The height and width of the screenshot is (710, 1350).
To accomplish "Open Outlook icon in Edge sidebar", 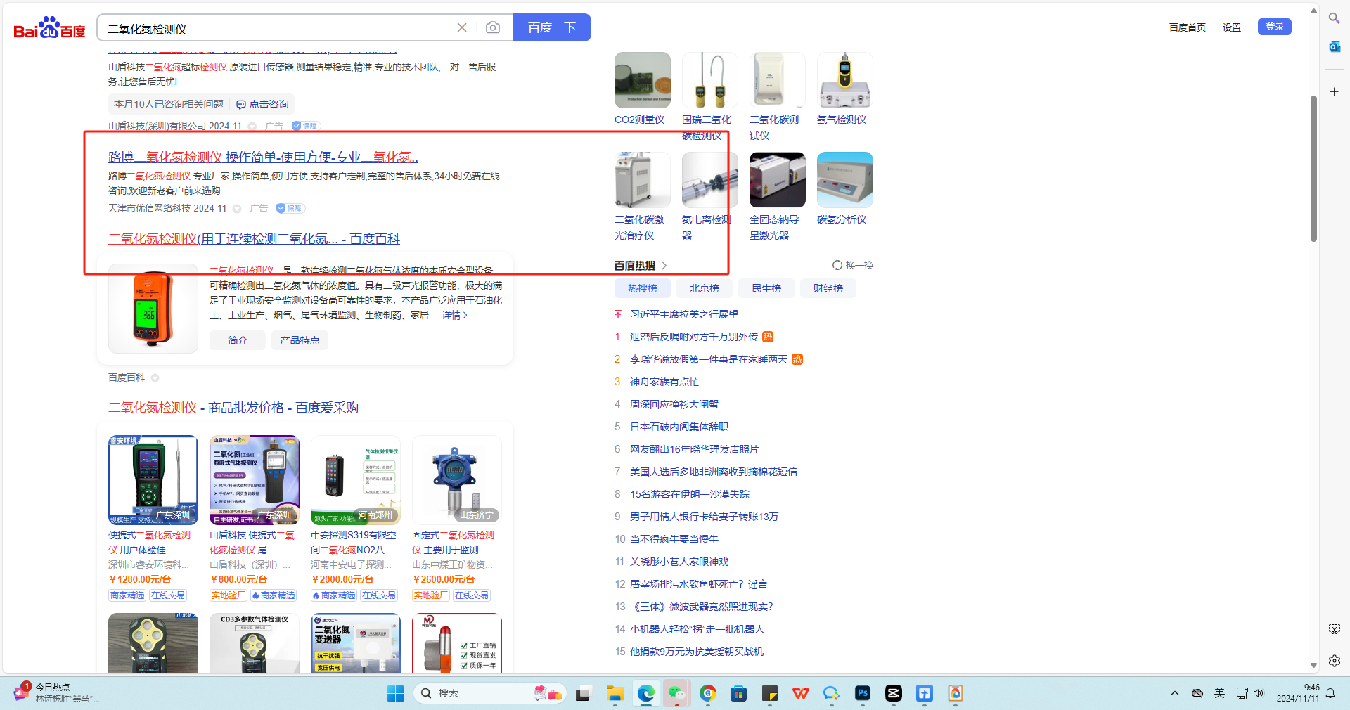I will tap(1334, 47).
